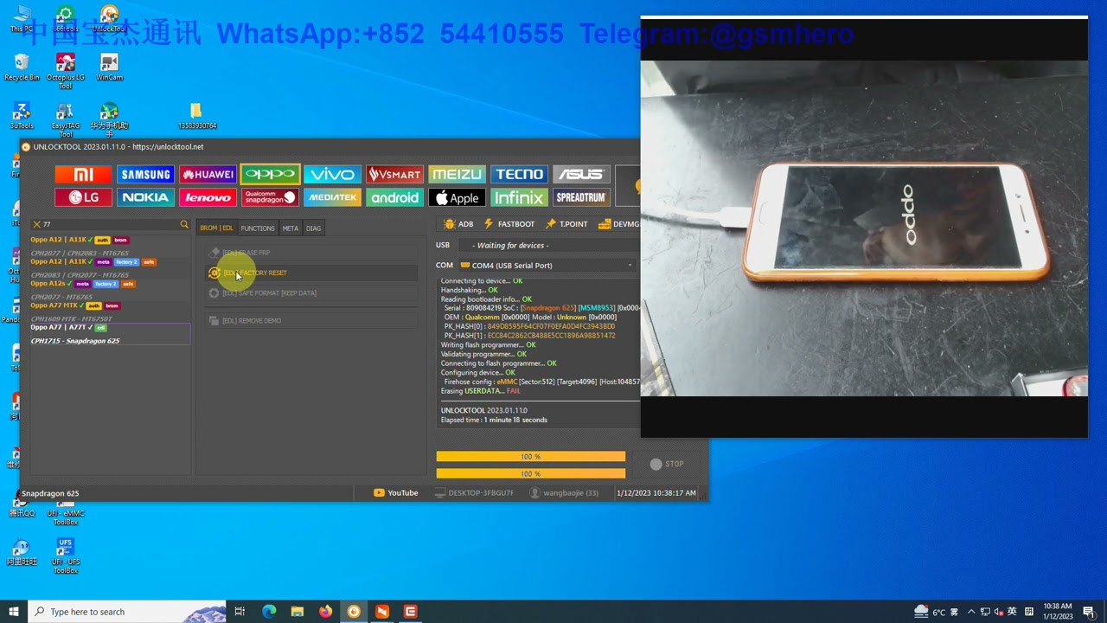
Task: Click the upper 100% progress bar
Action: pyautogui.click(x=530, y=456)
